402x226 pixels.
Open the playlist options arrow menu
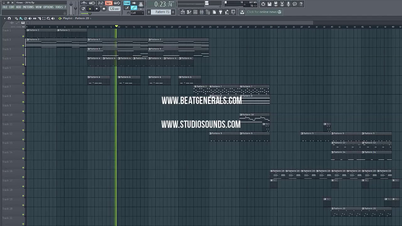pyautogui.click(x=5, y=18)
